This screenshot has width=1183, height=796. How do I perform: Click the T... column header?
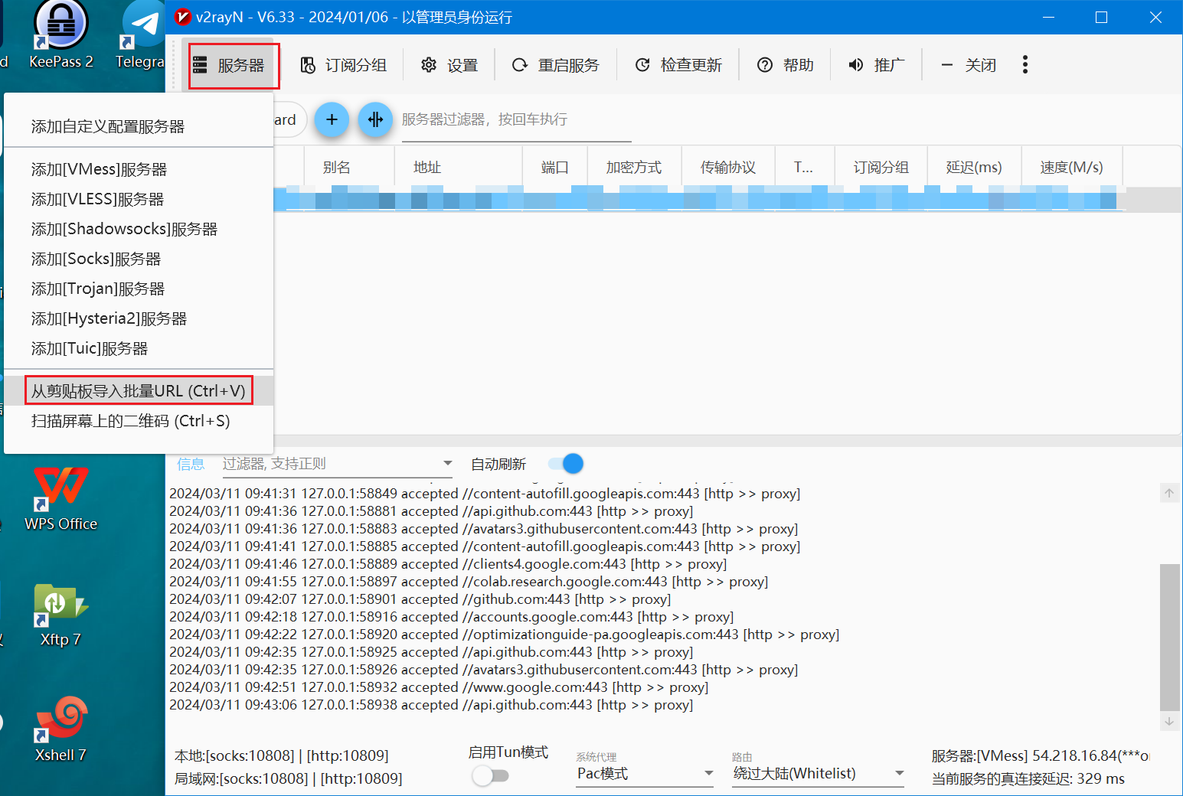point(804,167)
